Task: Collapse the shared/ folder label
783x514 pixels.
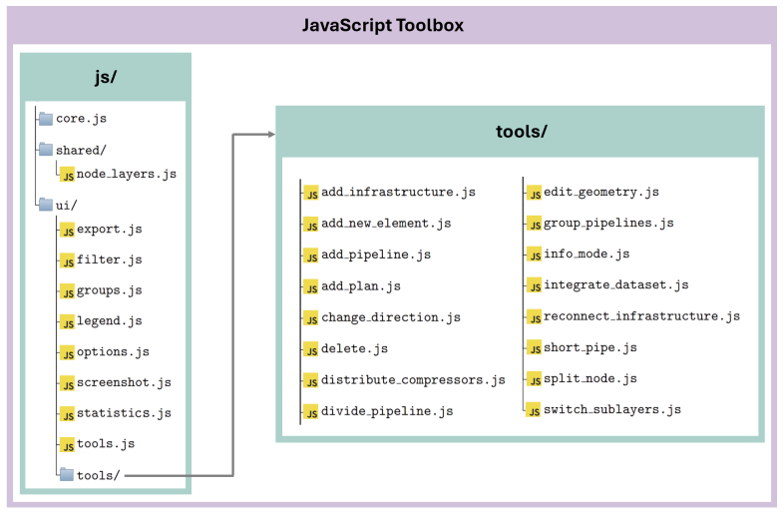Action: click(81, 150)
